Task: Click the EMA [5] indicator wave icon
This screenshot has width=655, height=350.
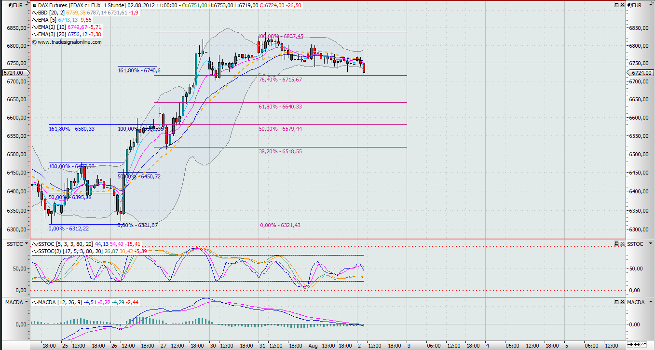Action: pos(34,20)
